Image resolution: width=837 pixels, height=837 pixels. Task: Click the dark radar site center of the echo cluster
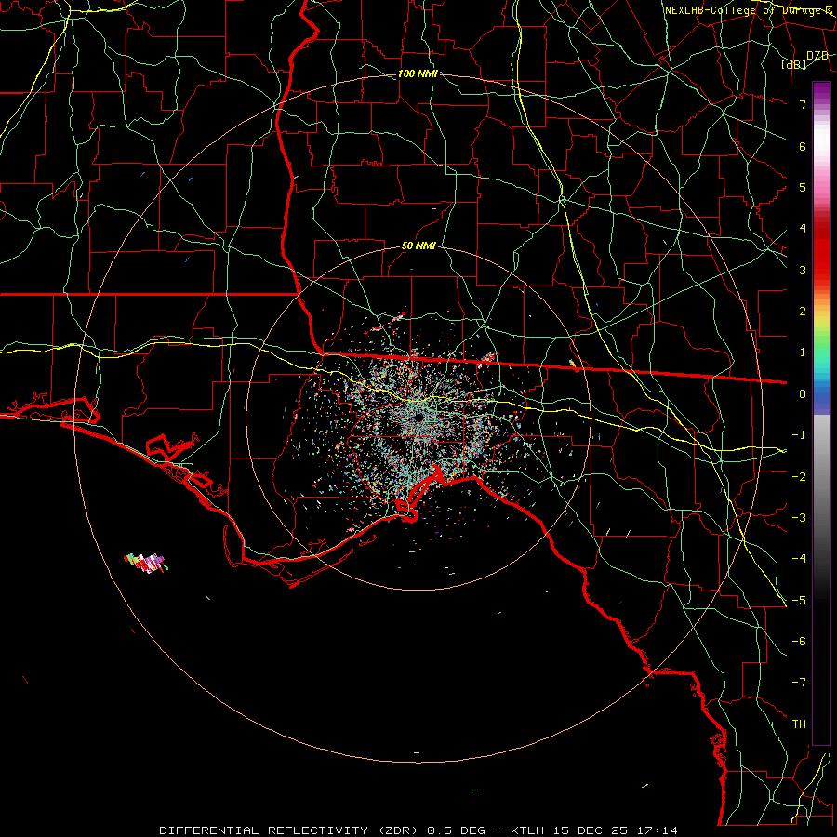[418, 417]
